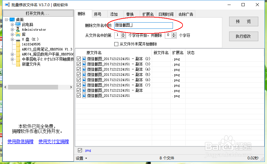Click the 库 library folder icon
The image size is (267, 164).
(18, 34)
